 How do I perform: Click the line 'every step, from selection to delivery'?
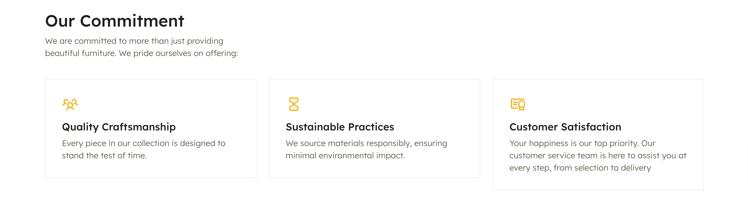[x=580, y=168]
